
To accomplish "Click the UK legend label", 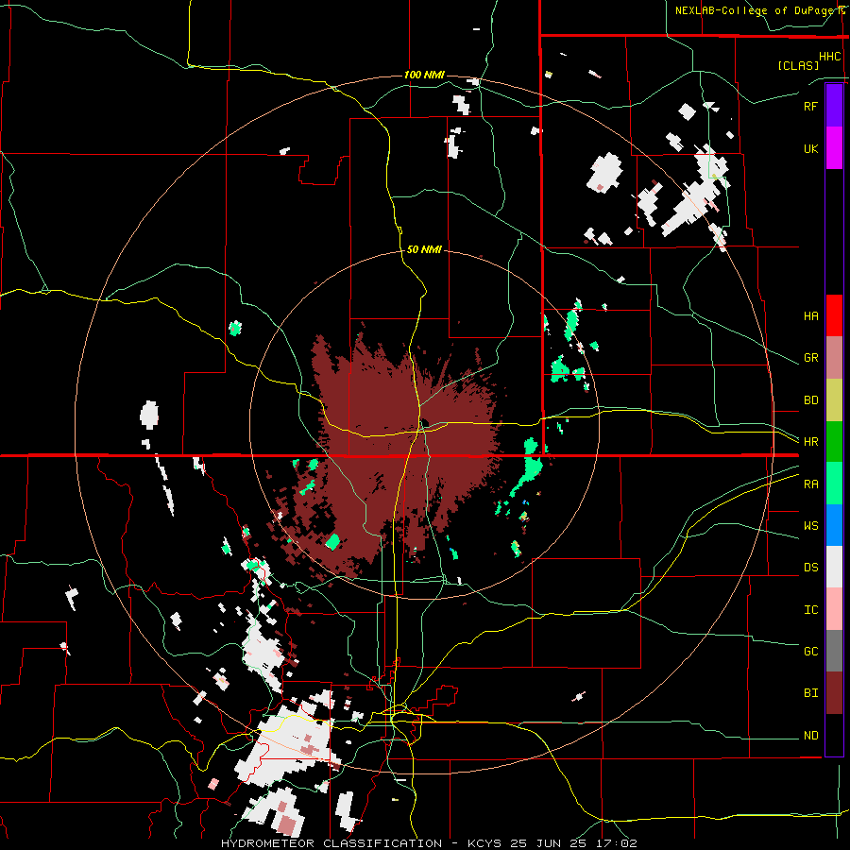I will point(810,148).
